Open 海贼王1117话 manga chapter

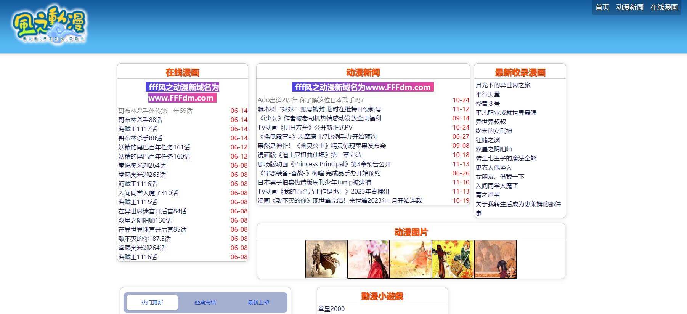(138, 129)
